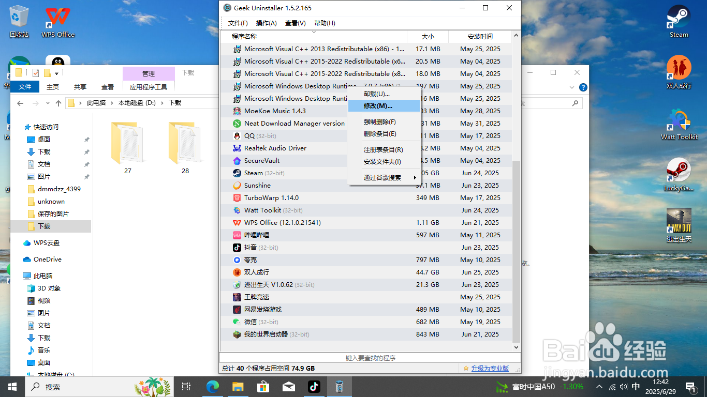Click the Watt Toolkit list icon
The height and width of the screenshot is (397, 707).
237,210
